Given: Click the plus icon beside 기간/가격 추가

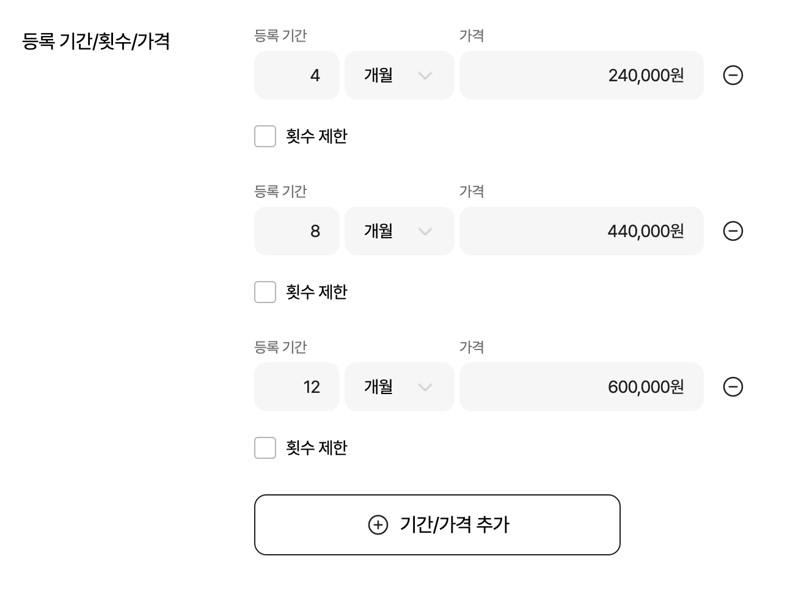Looking at the screenshot, I should click(x=378, y=525).
